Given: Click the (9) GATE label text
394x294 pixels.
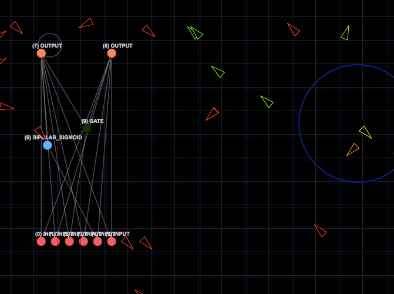Looking at the screenshot, I should [92, 121].
